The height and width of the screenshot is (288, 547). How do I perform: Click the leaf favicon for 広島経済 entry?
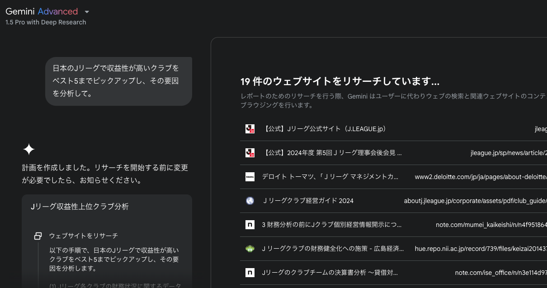coord(250,248)
